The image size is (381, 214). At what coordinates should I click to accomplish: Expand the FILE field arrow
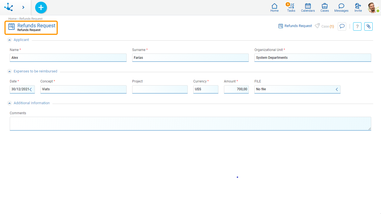(x=337, y=89)
